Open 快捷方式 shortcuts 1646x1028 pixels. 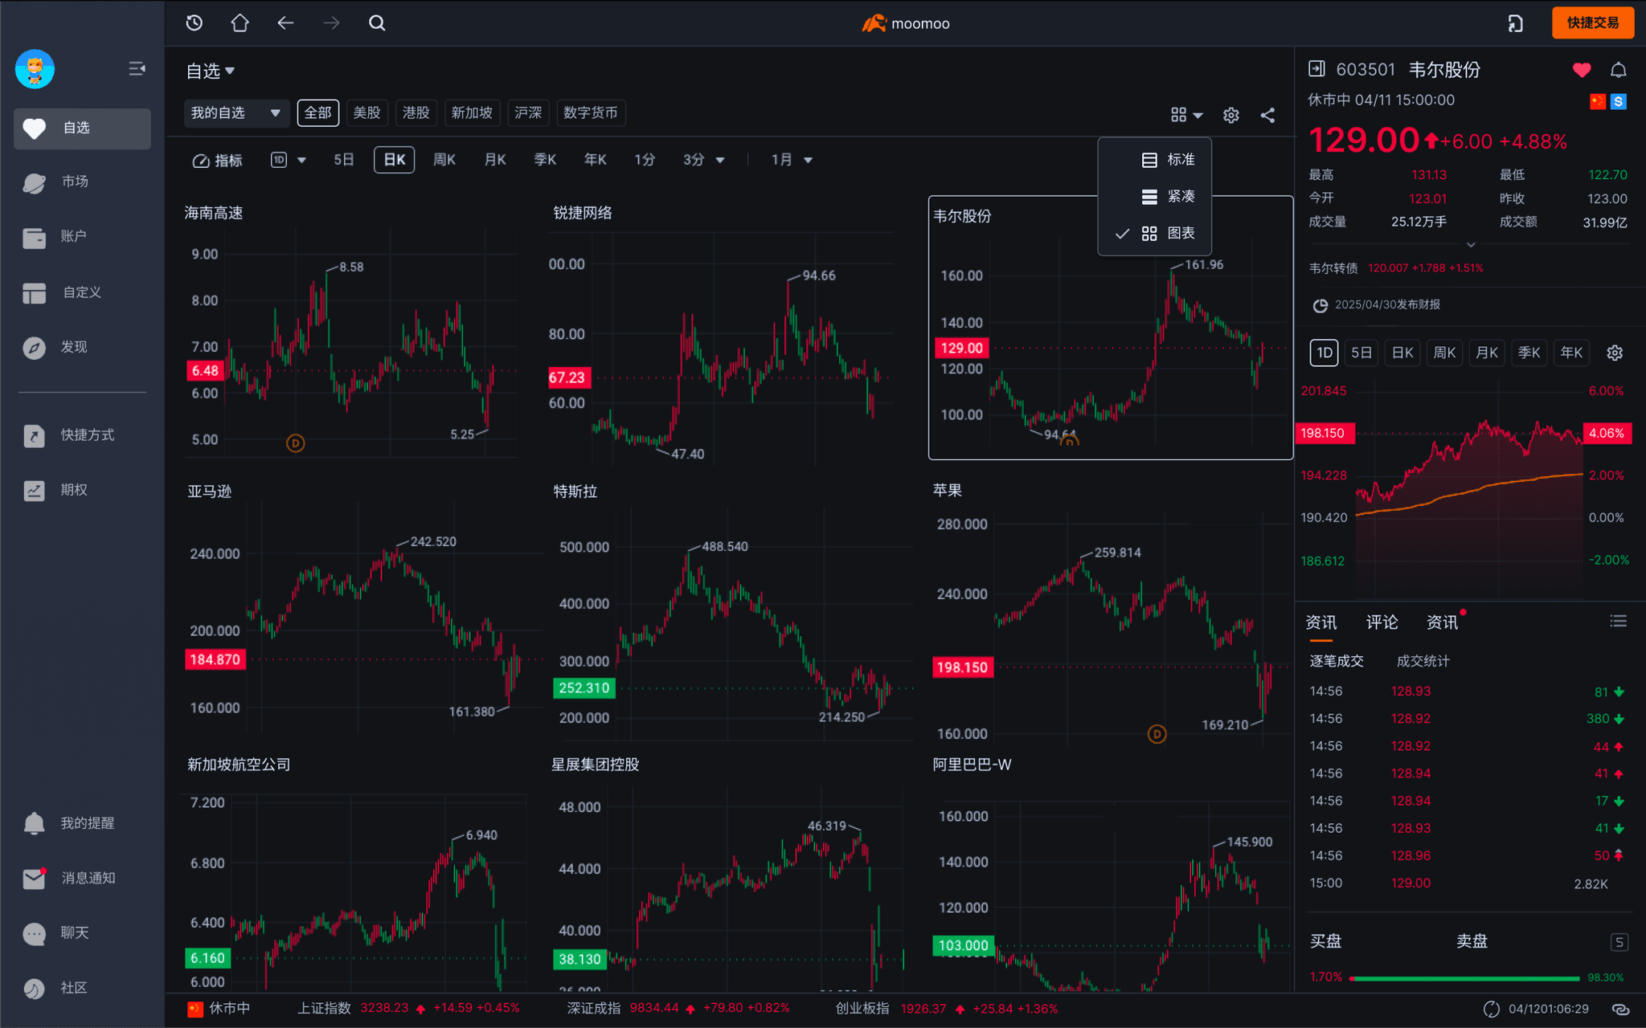tap(82, 434)
